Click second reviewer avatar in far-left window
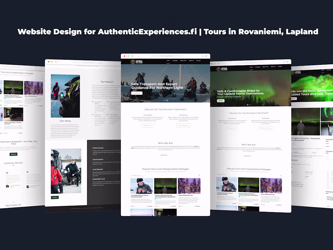333x250 pixels. tap(28, 187)
